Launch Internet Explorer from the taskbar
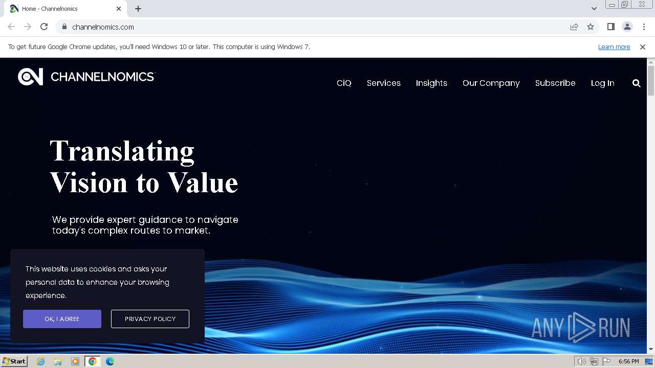The image size is (655, 368). (x=40, y=361)
